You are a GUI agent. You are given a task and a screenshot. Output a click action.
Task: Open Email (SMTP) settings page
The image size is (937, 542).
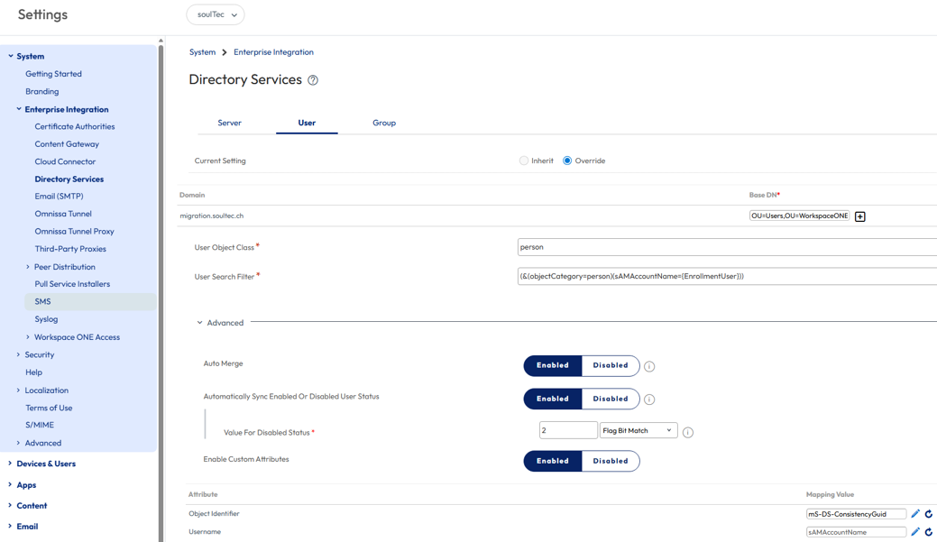click(x=60, y=196)
